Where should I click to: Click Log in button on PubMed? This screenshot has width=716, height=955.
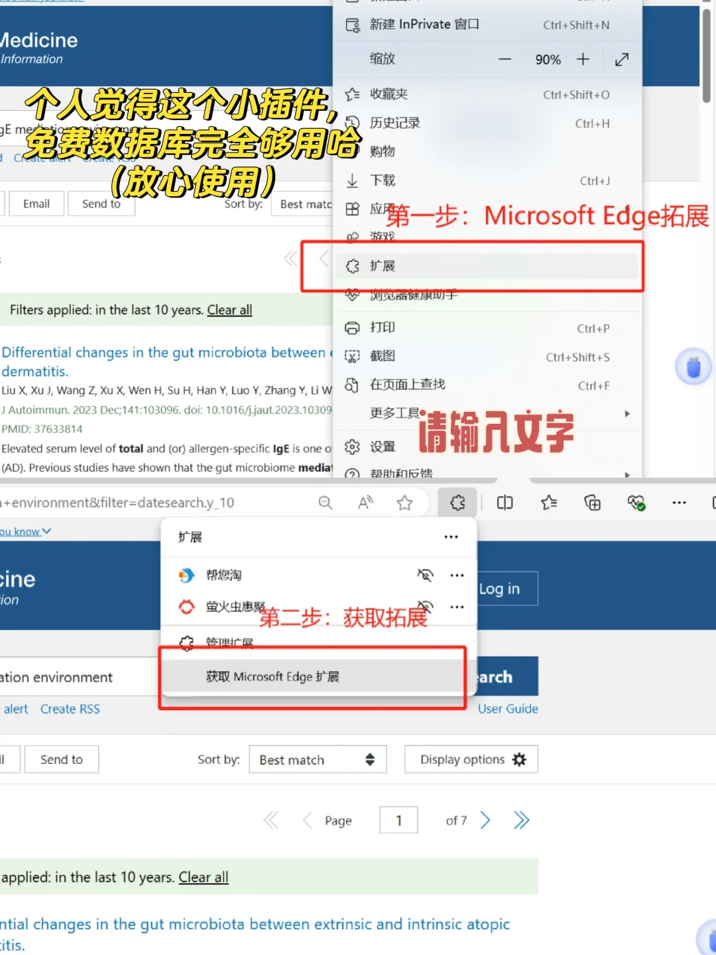coord(507,588)
